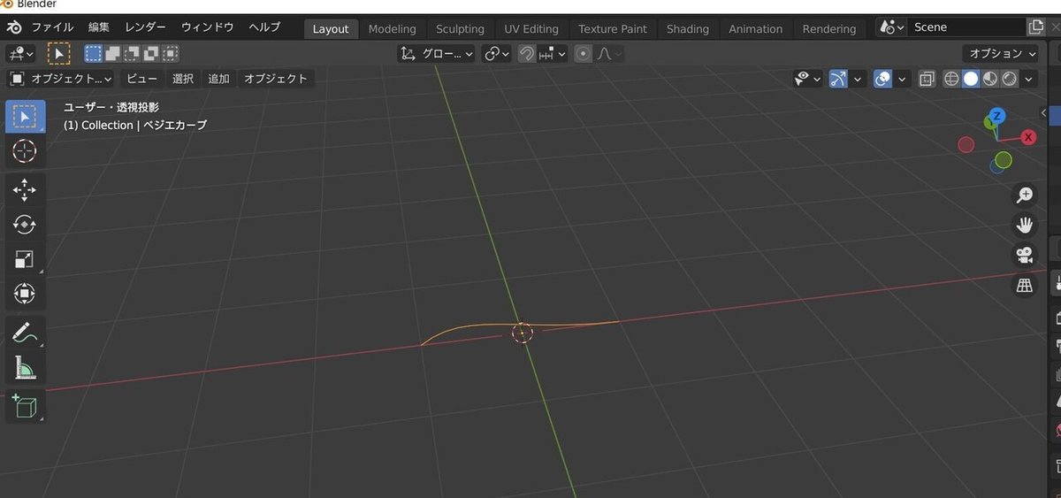1061x498 pixels.
Task: Switch to solid shading
Action: click(x=971, y=79)
